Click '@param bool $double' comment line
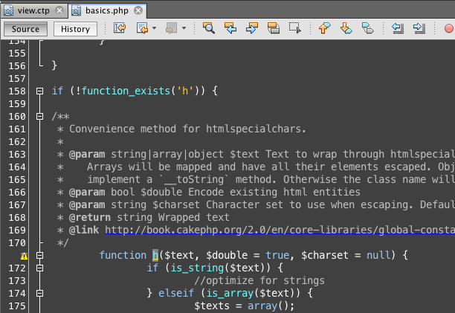Screen dimensions: 455x313 (214, 192)
